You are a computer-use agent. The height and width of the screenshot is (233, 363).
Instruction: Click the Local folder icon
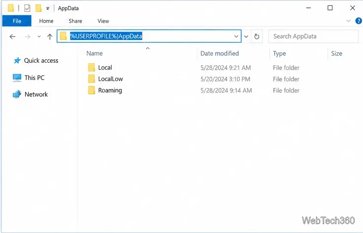[91, 68]
